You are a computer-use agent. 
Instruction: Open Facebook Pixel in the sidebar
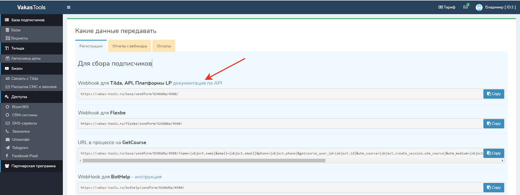[x=25, y=156]
